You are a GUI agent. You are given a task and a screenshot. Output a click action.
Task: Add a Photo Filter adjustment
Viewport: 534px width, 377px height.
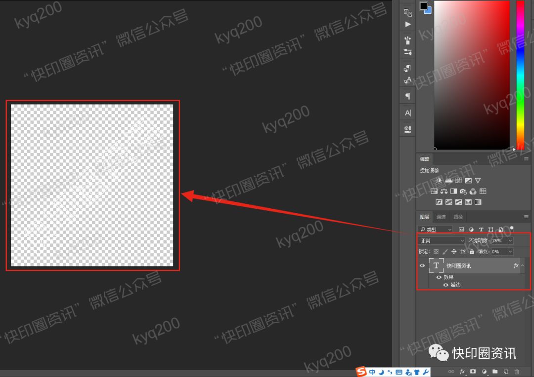[463, 191]
